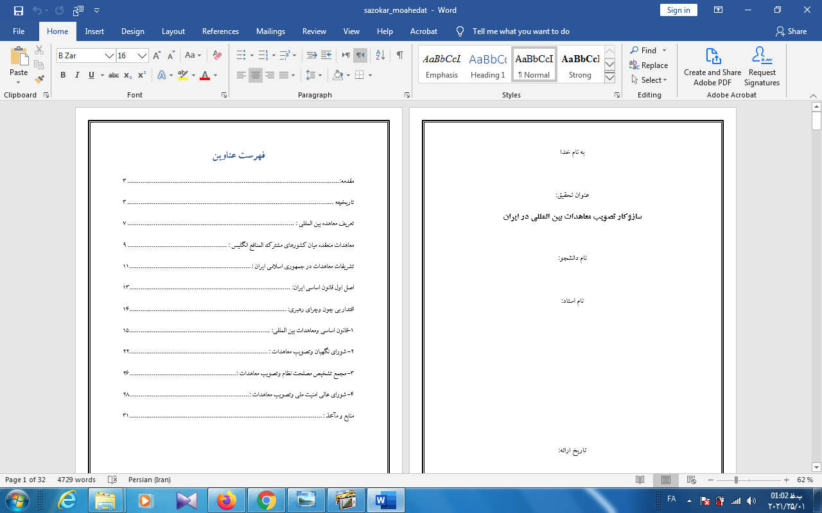Open Google Chrome from the taskbar

coord(266,500)
